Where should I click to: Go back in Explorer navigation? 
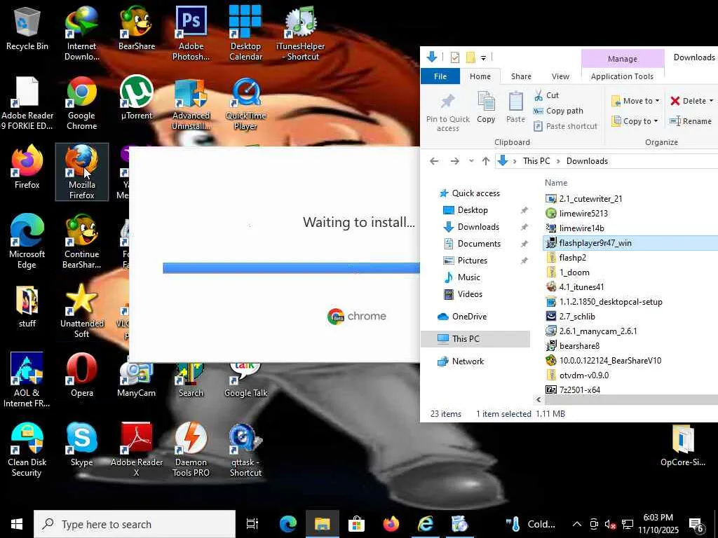click(x=434, y=161)
